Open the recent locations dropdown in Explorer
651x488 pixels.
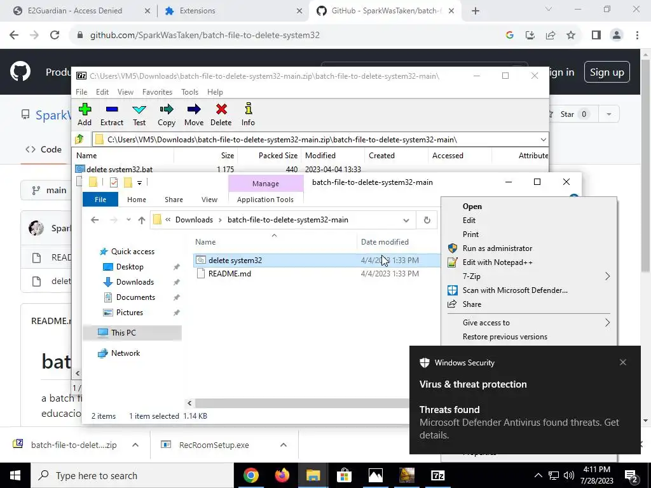pos(128,220)
